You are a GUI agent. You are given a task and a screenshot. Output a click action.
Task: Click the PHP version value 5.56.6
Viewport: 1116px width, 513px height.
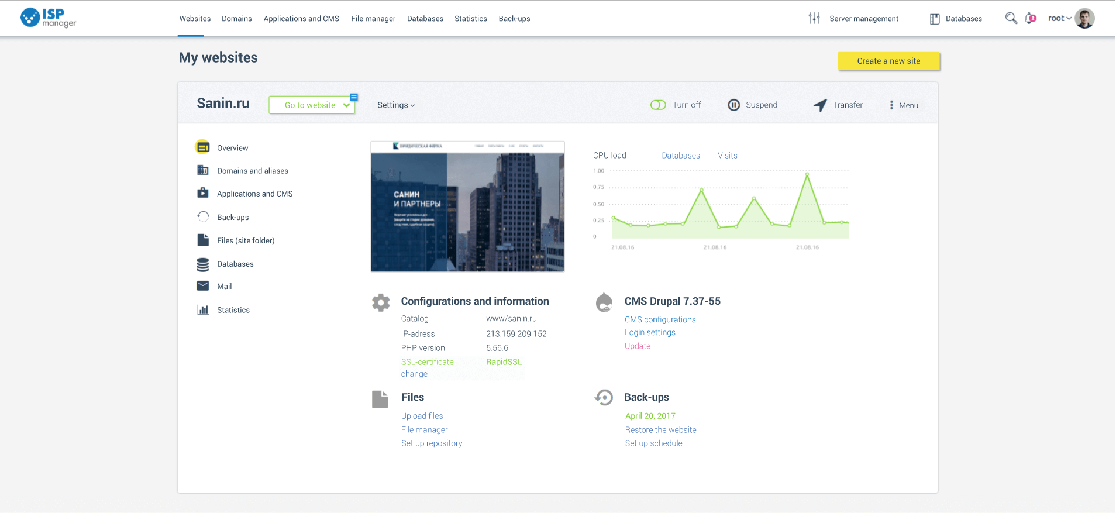(497, 348)
